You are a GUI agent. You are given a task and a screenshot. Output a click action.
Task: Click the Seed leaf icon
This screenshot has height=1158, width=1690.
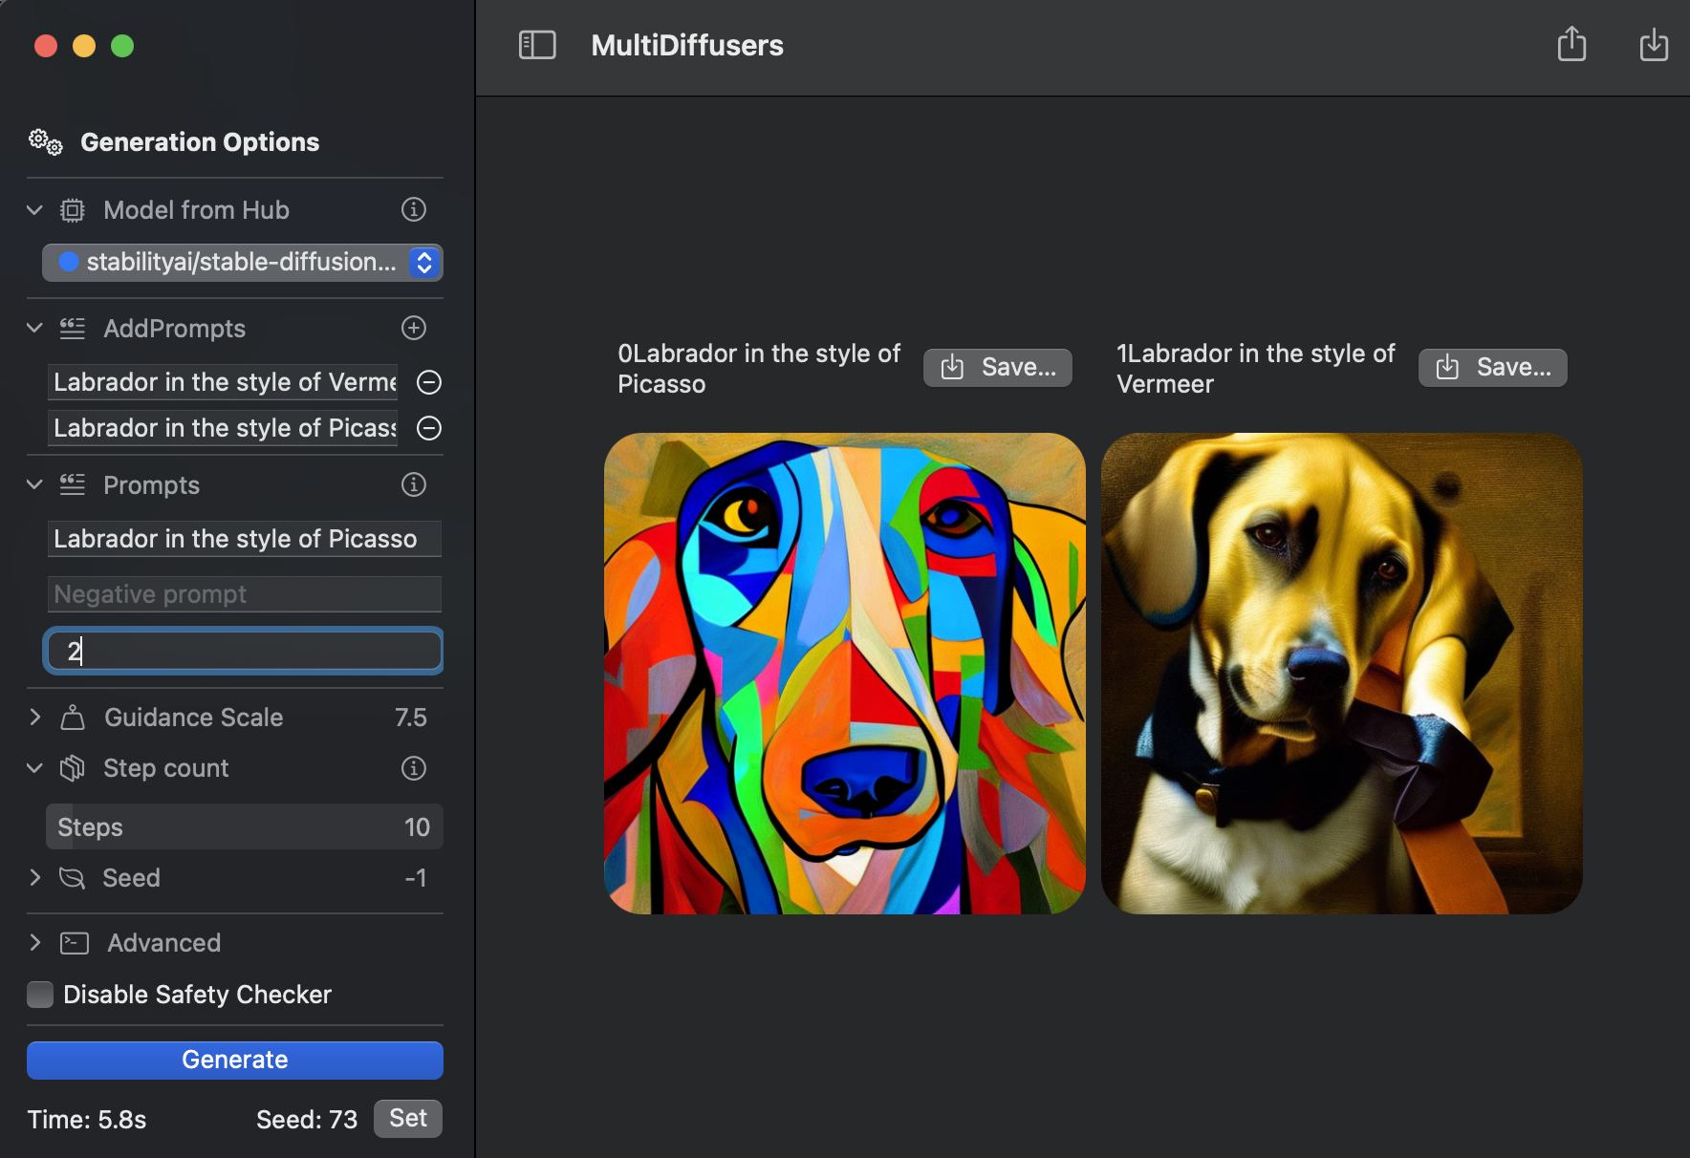(x=73, y=878)
